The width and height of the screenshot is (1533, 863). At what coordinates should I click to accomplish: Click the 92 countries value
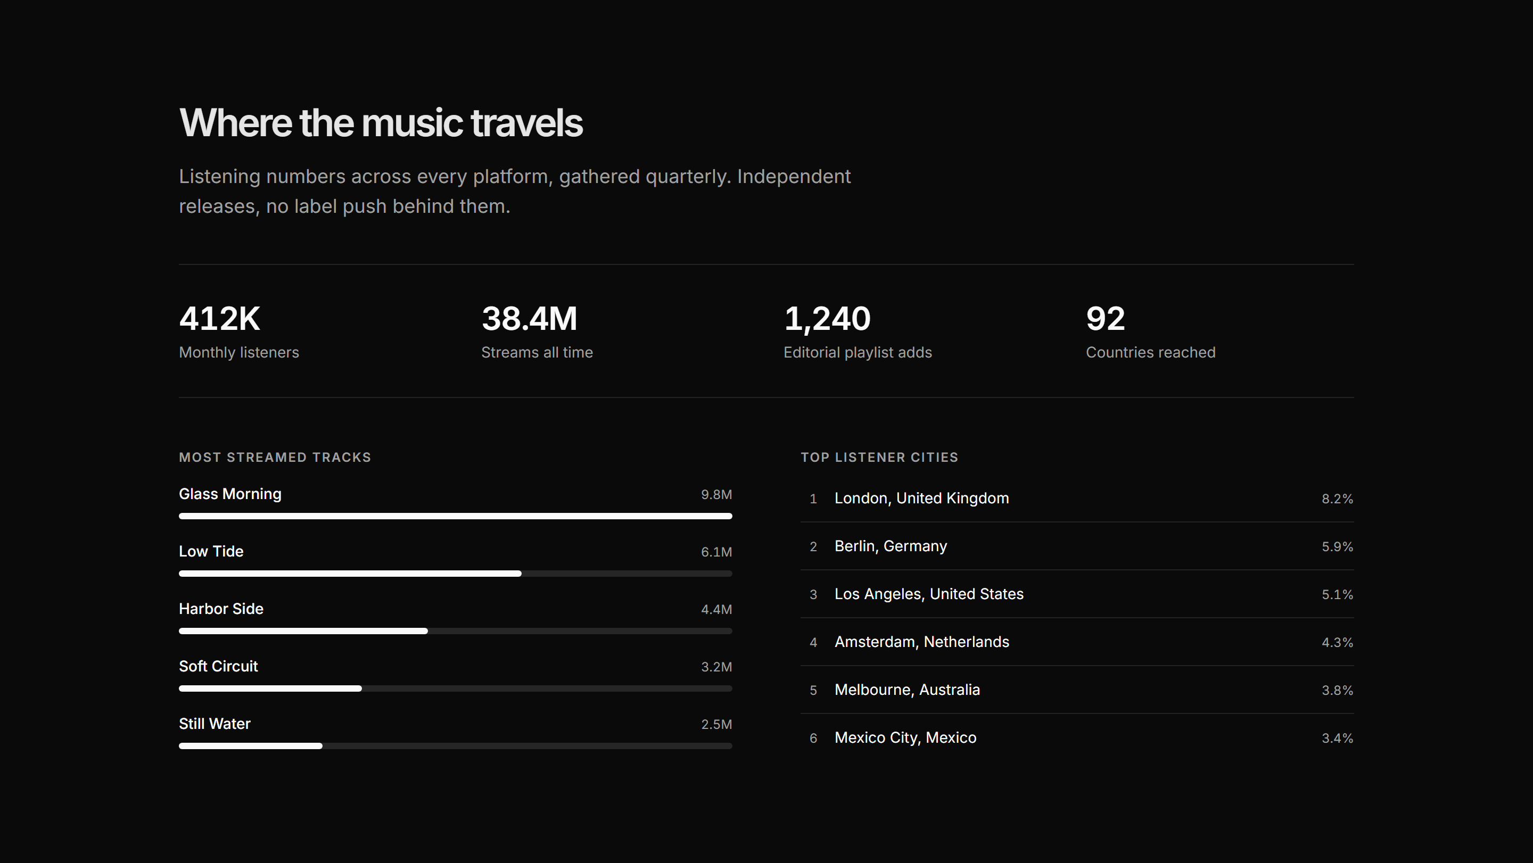pos(1105,319)
